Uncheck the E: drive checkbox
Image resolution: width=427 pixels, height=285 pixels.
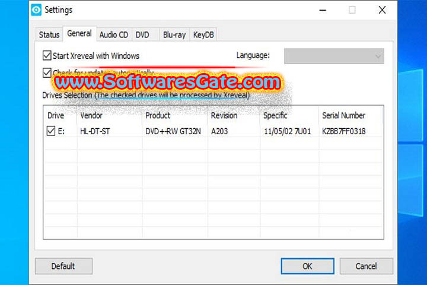coord(51,131)
